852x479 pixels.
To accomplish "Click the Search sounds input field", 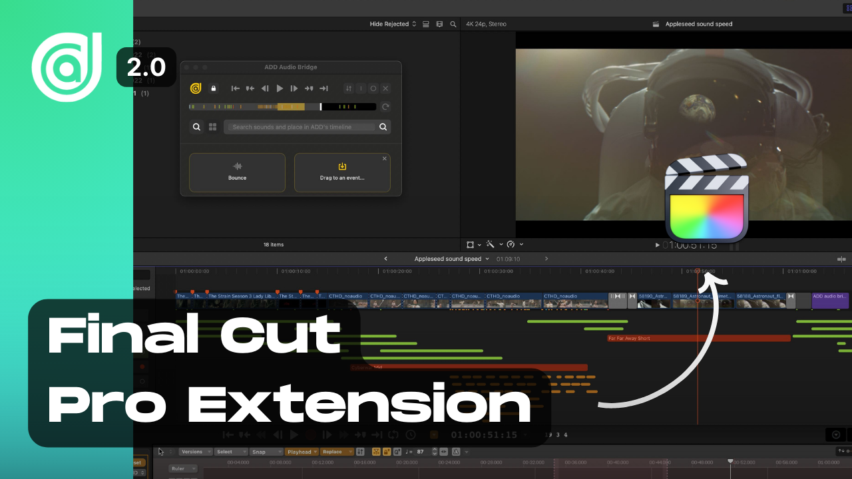I will coord(300,126).
